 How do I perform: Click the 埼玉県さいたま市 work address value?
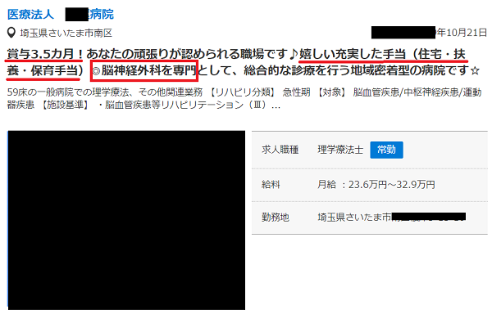[354, 217]
